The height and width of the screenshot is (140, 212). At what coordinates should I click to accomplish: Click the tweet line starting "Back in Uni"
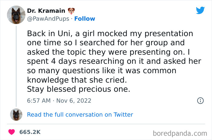[110, 33]
